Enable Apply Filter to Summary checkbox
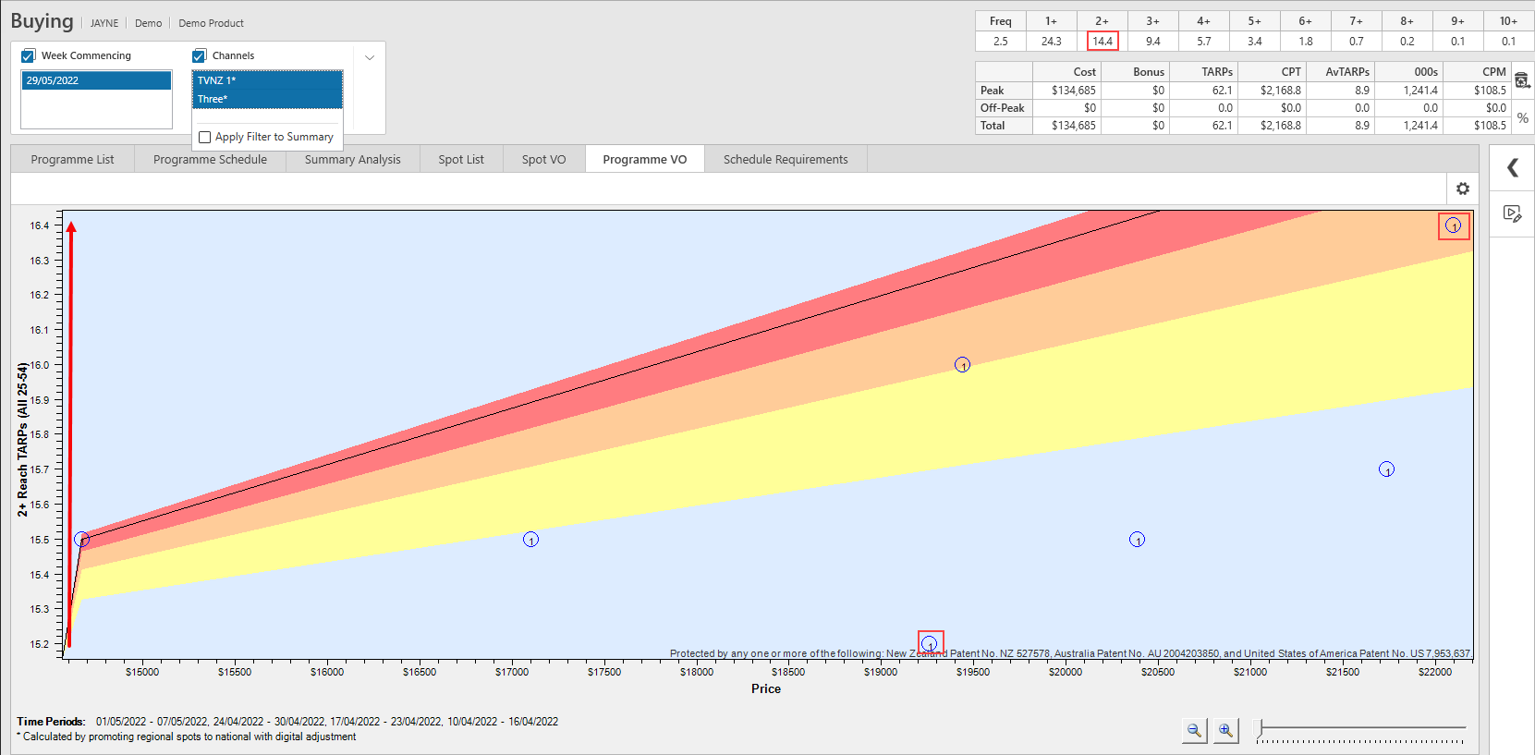 [205, 137]
